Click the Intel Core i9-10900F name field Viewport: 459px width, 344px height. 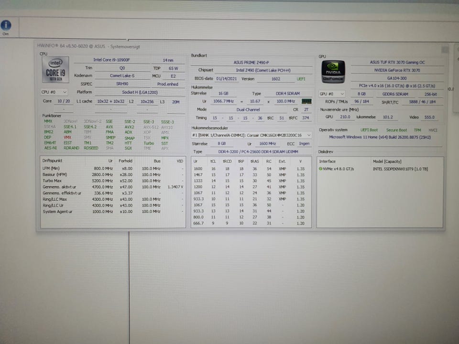111,60
